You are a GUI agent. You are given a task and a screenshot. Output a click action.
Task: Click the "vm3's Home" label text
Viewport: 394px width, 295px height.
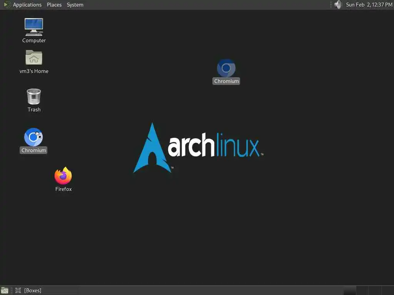point(34,71)
